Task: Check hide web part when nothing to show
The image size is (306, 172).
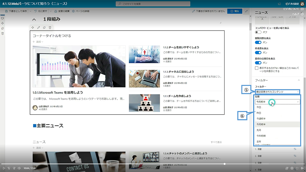Action: pos(257,68)
